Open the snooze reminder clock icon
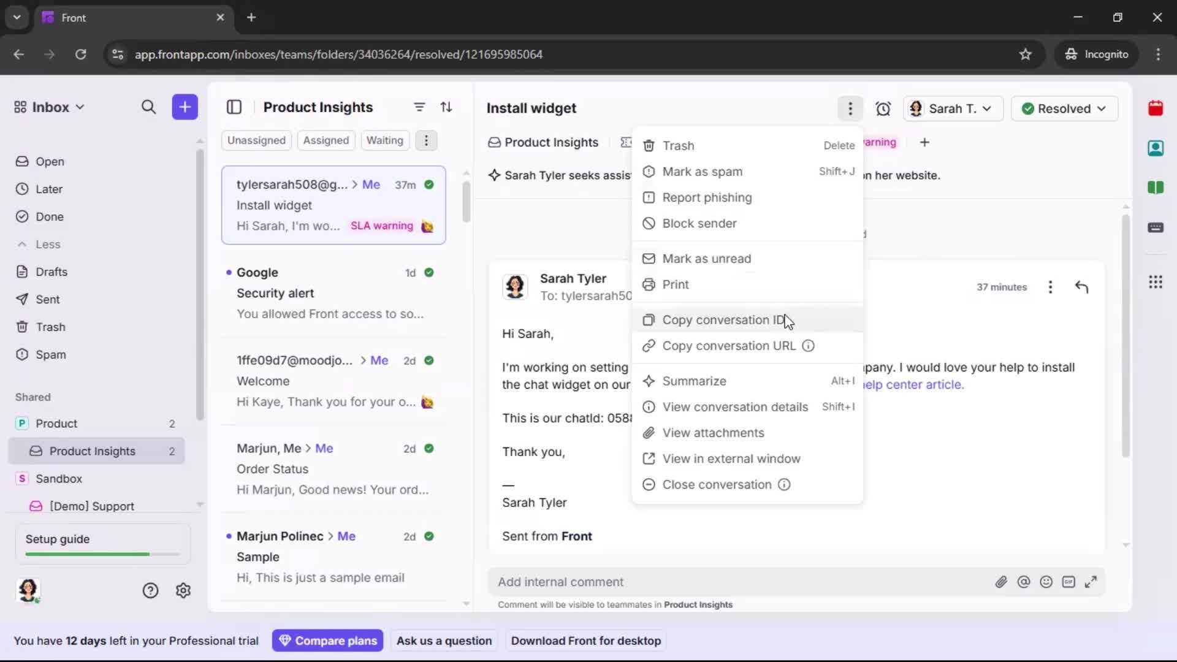 tap(883, 108)
